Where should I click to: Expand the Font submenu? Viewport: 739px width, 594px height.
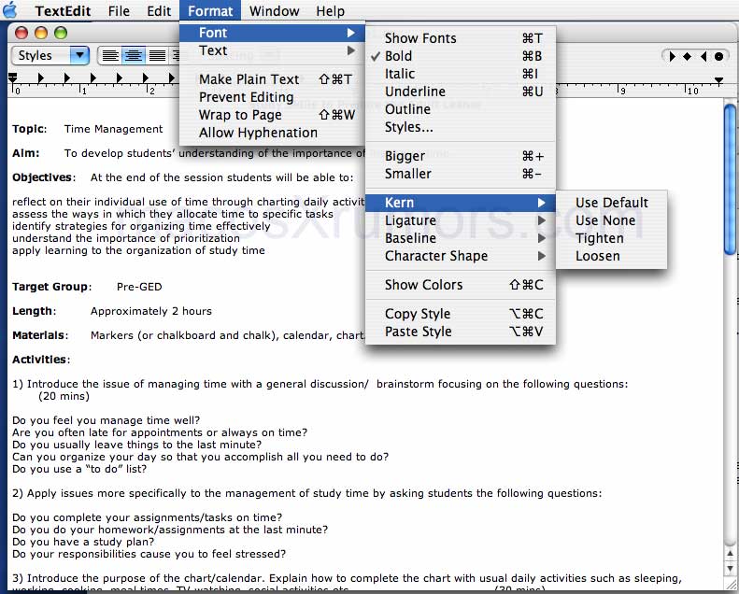[x=272, y=33]
